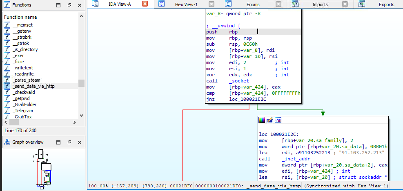This screenshot has height=191, width=403.
Task: Open the Hex View-1 tab
Action: (x=186, y=4)
